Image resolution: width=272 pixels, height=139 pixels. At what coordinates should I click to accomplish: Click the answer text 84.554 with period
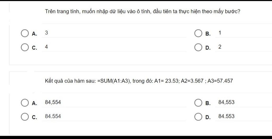click(x=53, y=116)
